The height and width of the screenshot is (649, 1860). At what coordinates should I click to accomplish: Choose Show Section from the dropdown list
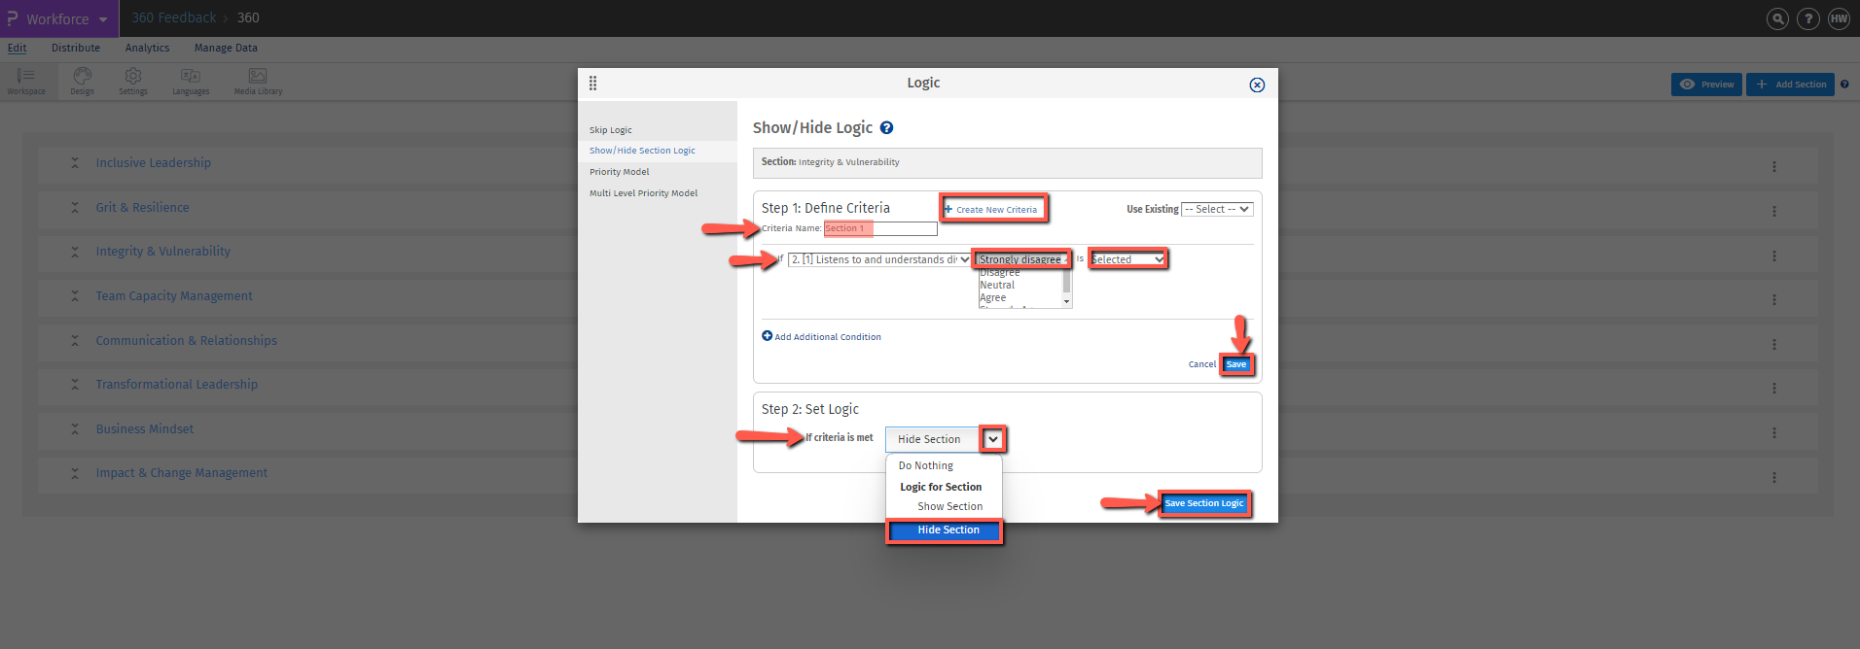click(x=949, y=507)
